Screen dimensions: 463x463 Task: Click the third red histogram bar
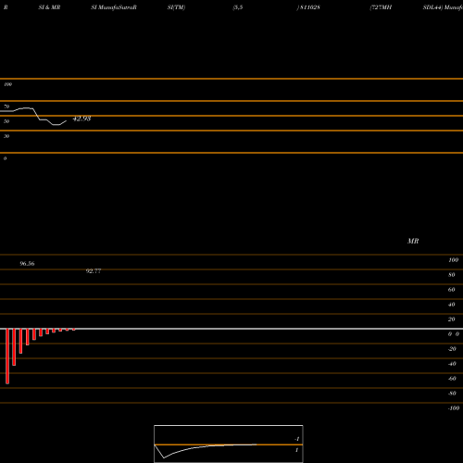click(x=20, y=341)
